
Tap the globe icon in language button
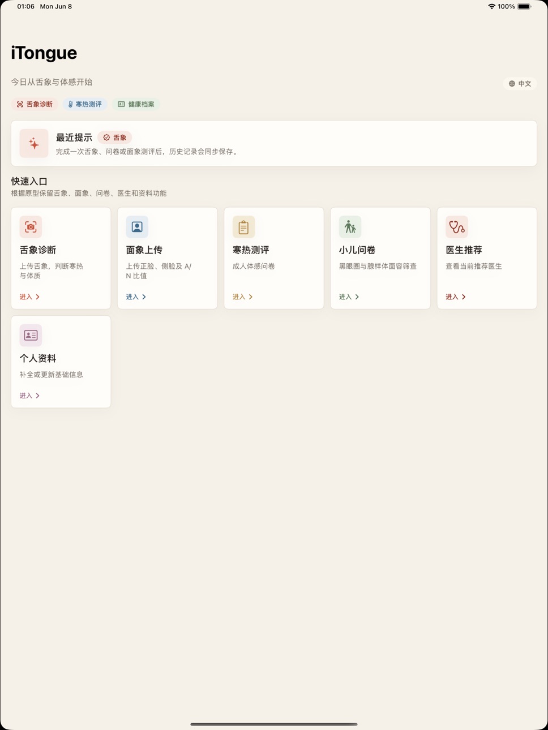click(512, 84)
